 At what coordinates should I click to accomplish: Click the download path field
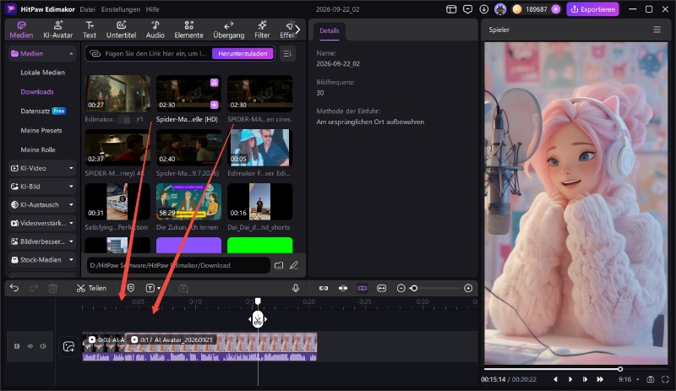click(x=178, y=265)
